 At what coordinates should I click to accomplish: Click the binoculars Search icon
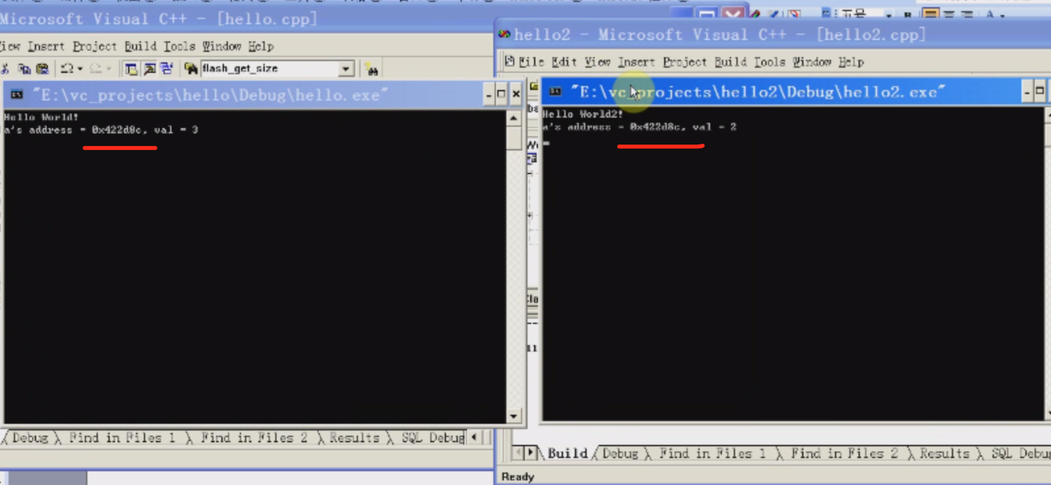[x=372, y=69]
